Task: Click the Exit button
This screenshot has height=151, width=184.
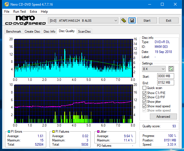Action: [x=169, y=21]
